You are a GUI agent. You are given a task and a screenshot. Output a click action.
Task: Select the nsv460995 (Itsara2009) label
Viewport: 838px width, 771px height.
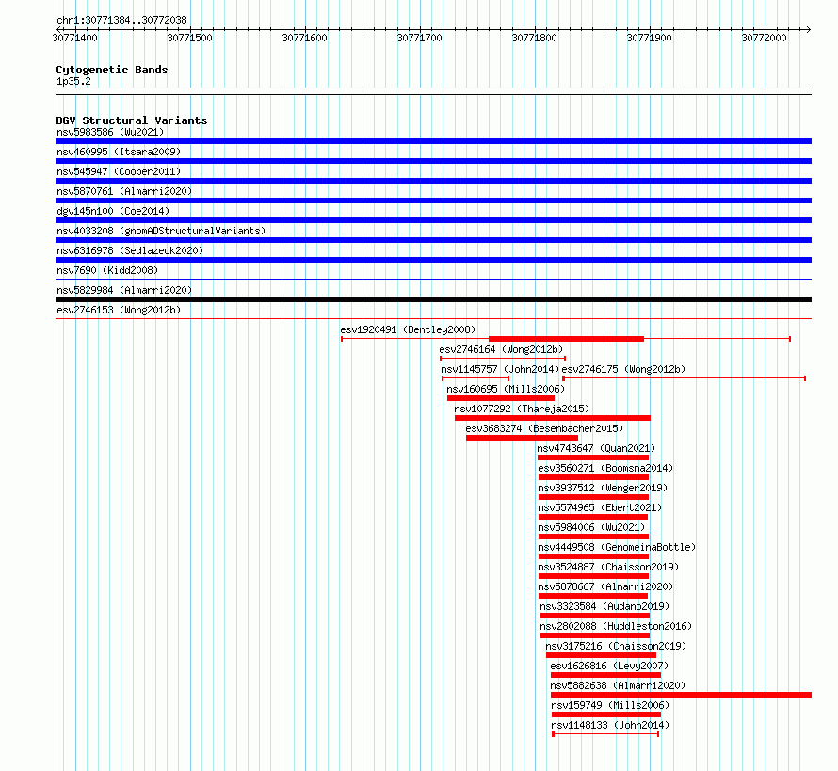click(119, 152)
